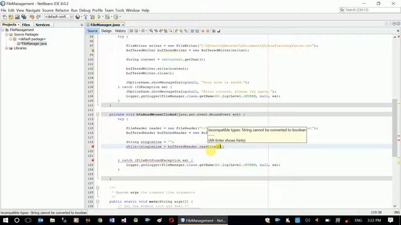Click the green Run Project icon
Image resolution: width=401 pixels, height=225 pixels.
point(99,17)
